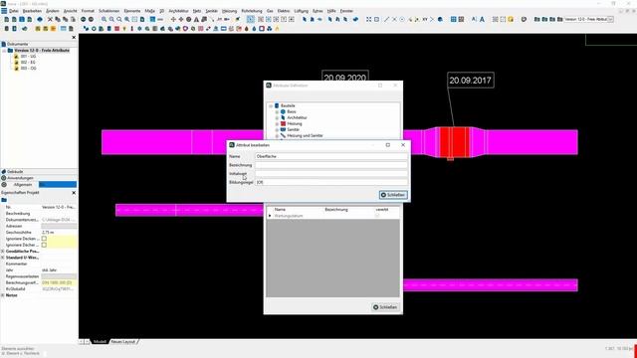The height and width of the screenshot is (358, 637).
Task: Click the Name input field containing Oberfläche
Action: click(x=331, y=156)
